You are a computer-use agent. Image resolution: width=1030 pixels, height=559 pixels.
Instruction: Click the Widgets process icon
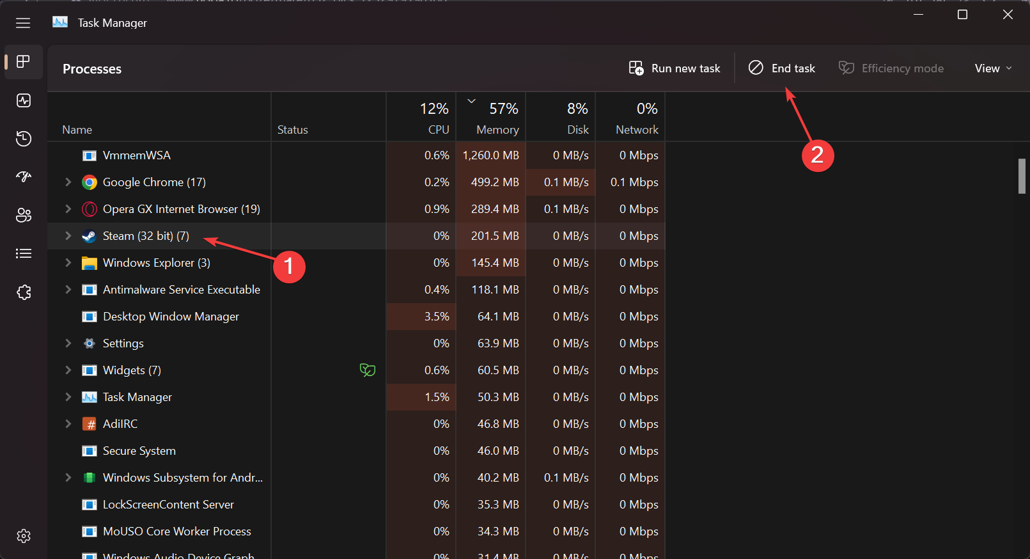tap(90, 370)
